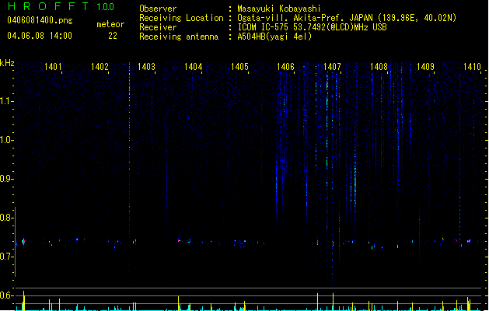Click the Receiving Location label
Image resolution: width=489 pixels, height=311 pixels.
181,18
